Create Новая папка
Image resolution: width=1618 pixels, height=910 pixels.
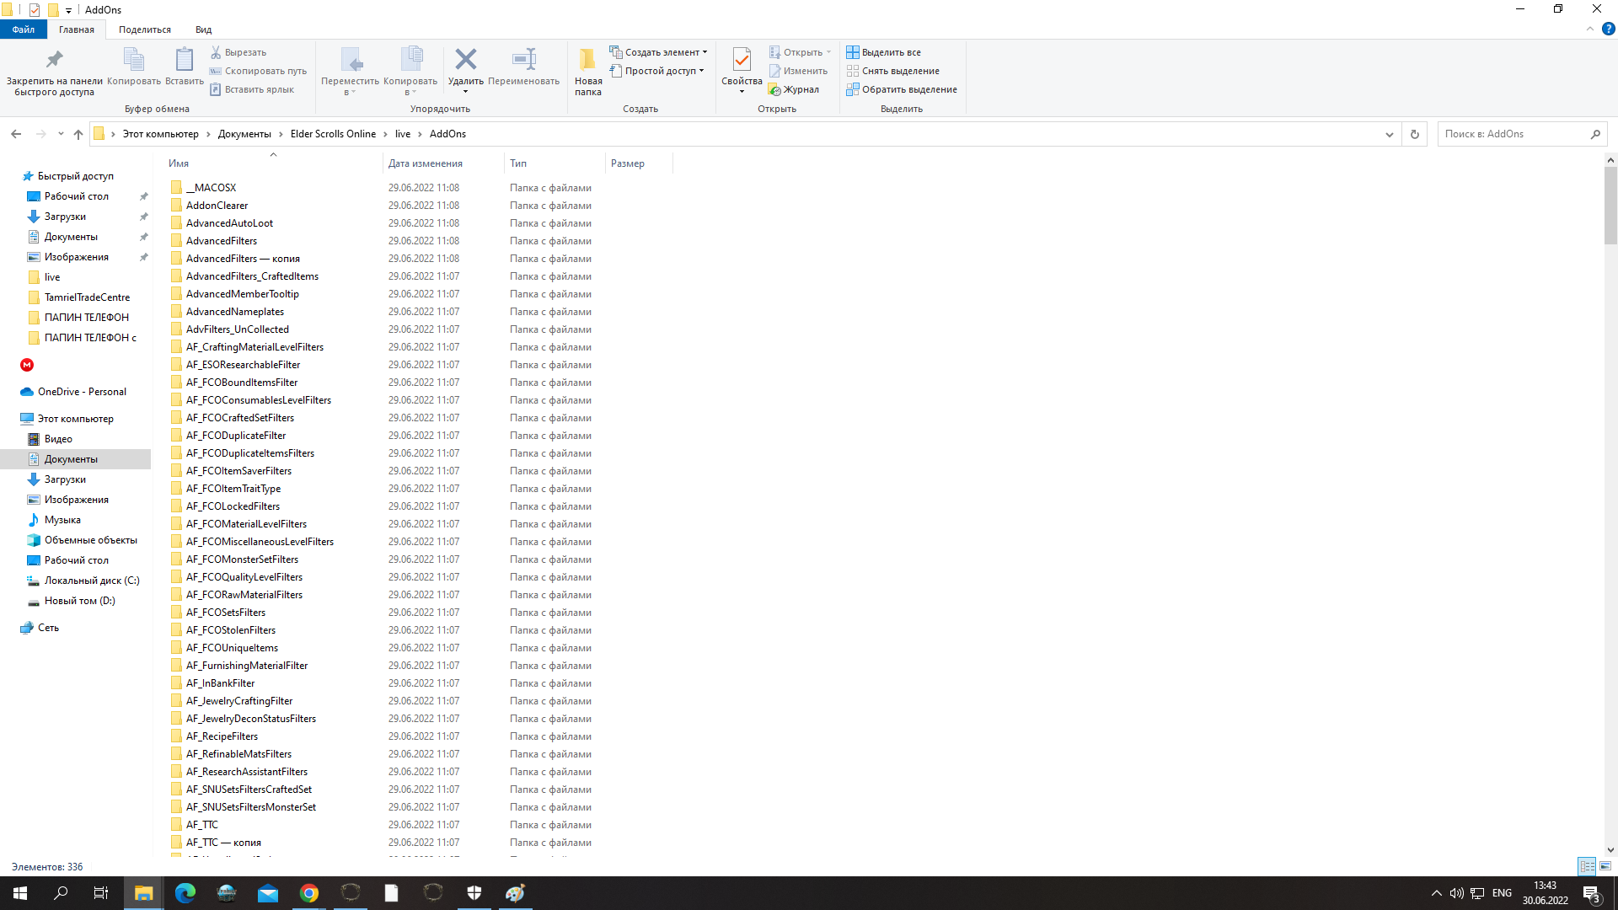pos(588,72)
